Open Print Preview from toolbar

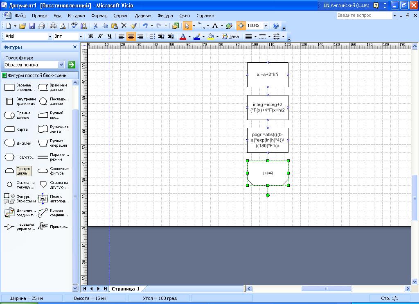62,26
